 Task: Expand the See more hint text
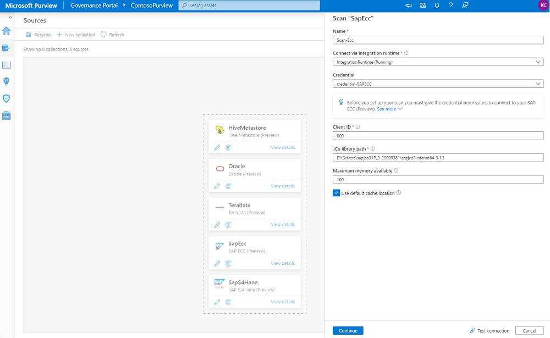coord(389,109)
